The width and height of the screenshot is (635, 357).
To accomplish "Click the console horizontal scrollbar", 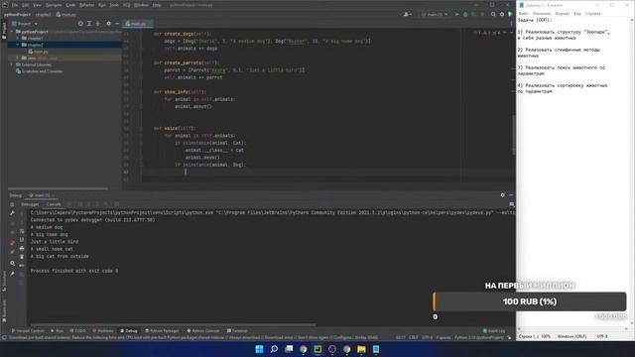I will [174, 324].
